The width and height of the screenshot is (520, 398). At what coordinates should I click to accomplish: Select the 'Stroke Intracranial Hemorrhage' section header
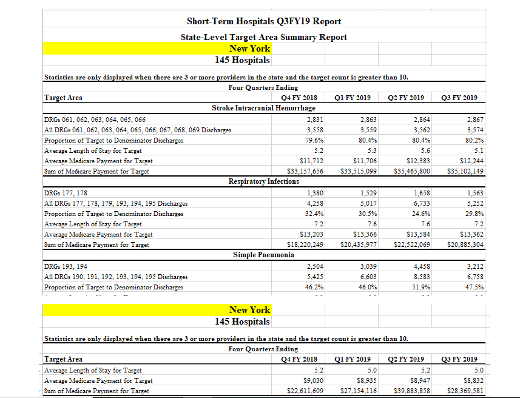[264, 108]
